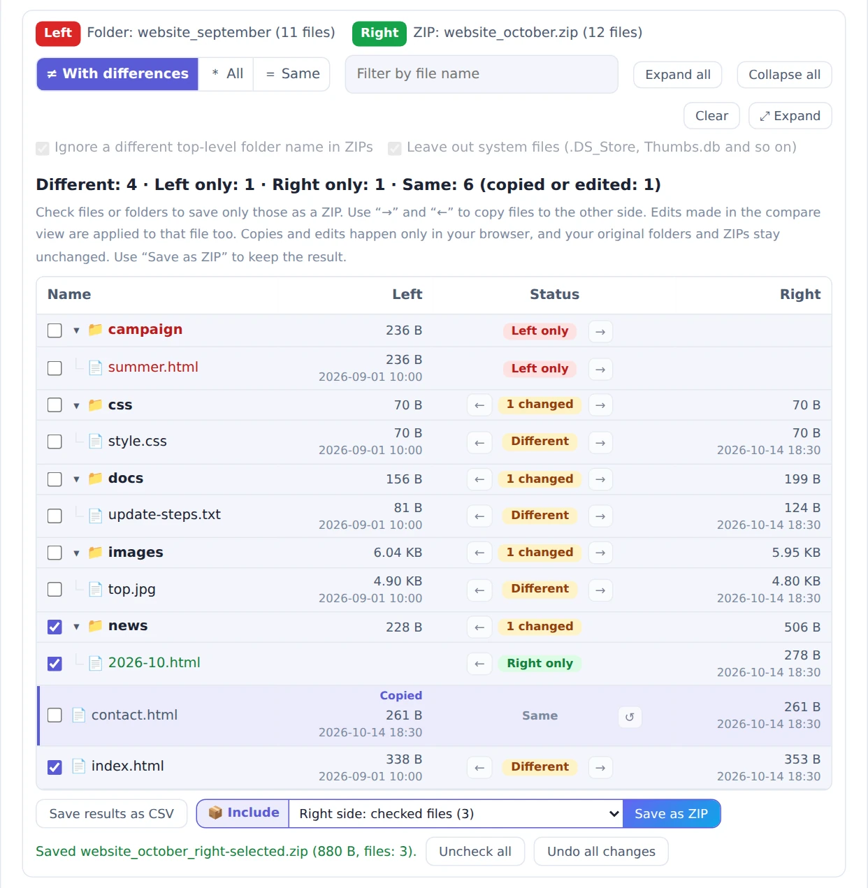Undo the copy of contact.html

point(630,717)
